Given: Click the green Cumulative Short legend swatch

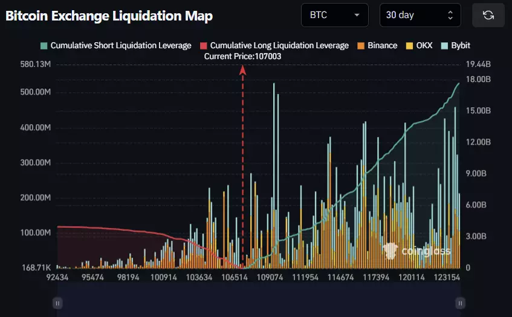Looking at the screenshot, I should pyautogui.click(x=44, y=45).
